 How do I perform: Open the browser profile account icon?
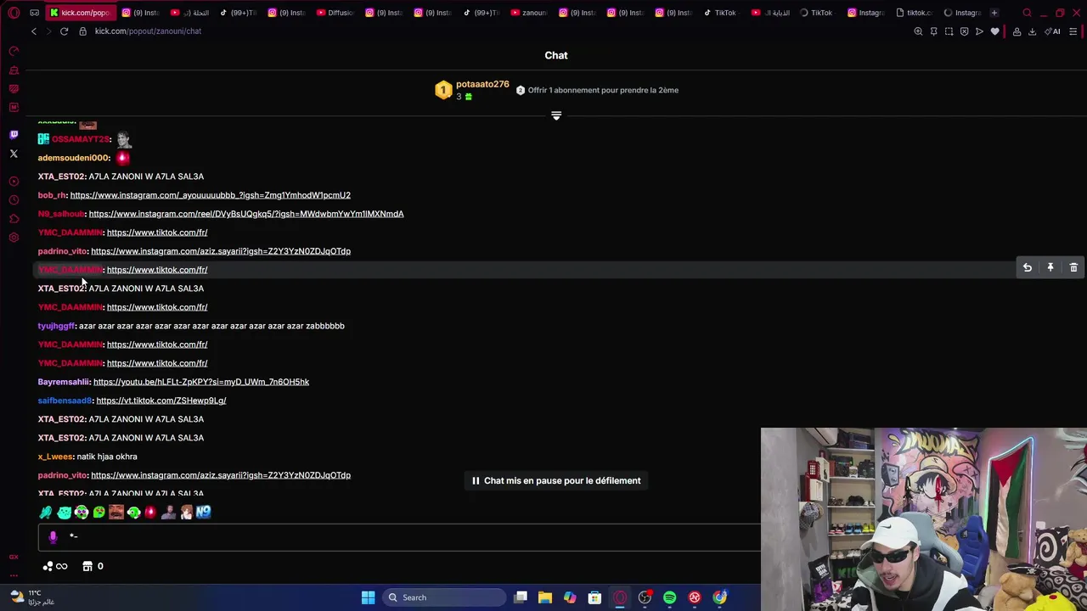1017,31
